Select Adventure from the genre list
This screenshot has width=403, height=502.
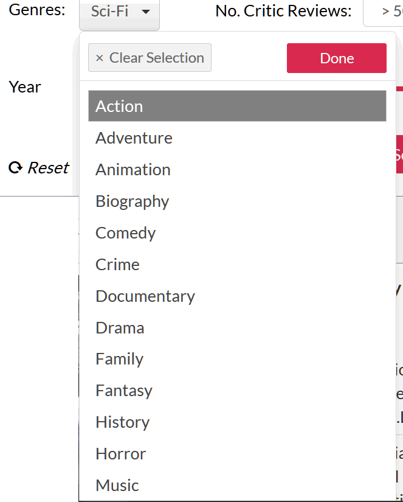237,138
